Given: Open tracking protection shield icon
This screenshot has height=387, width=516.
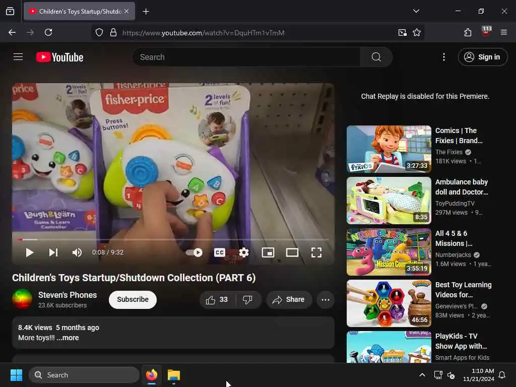Looking at the screenshot, I should tap(99, 33).
